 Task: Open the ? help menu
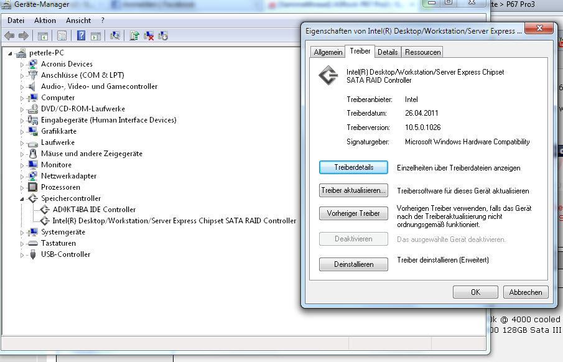tap(103, 21)
